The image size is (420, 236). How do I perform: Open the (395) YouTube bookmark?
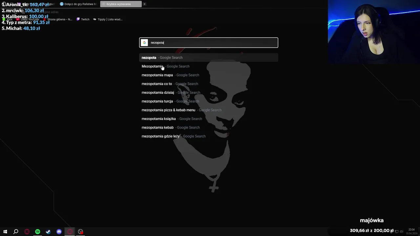click(x=28, y=19)
